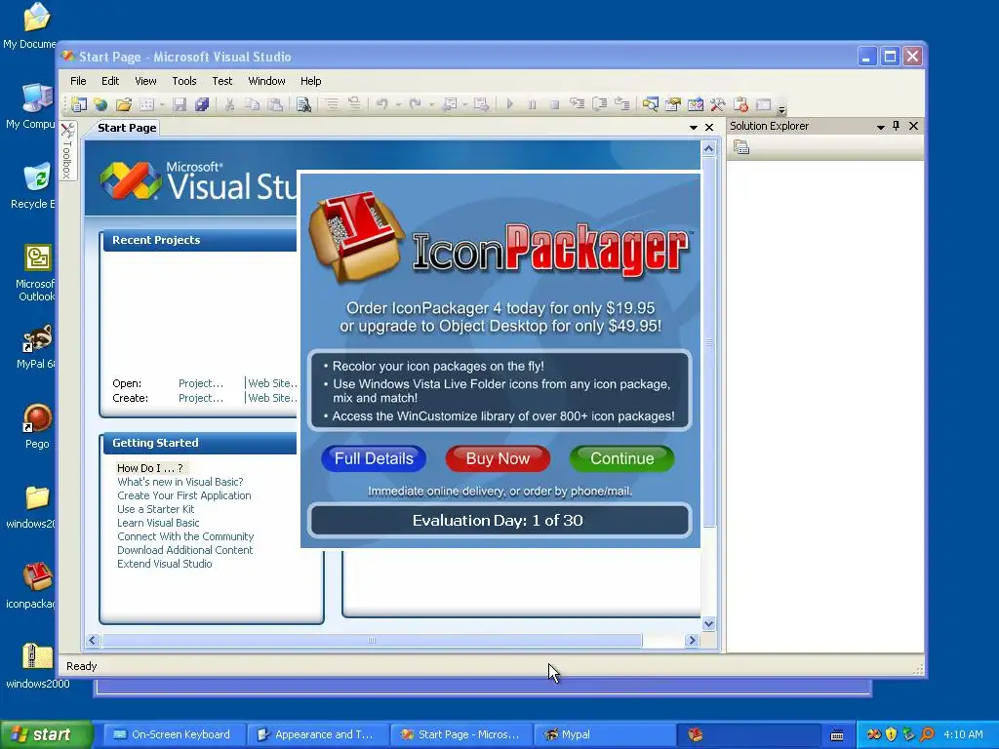Open the toolbar options overflow arrow
Screen dimensions: 999x749
click(x=781, y=109)
